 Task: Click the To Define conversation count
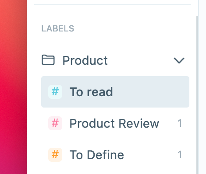point(180,155)
